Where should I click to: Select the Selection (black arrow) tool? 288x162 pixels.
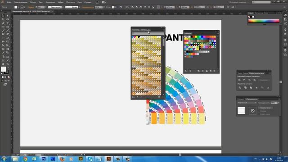coord(3,16)
